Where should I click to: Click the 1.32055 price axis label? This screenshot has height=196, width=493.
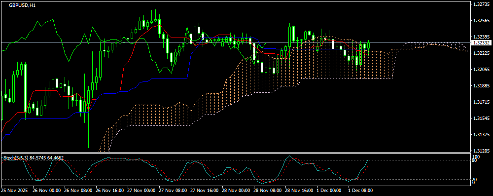click(482, 69)
